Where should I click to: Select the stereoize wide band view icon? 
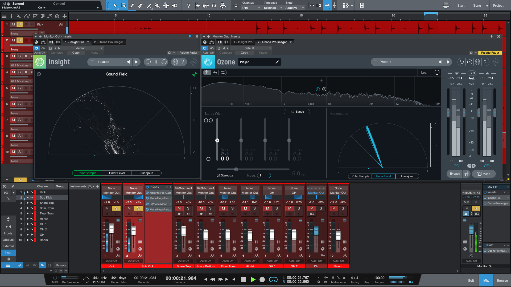click(223, 73)
